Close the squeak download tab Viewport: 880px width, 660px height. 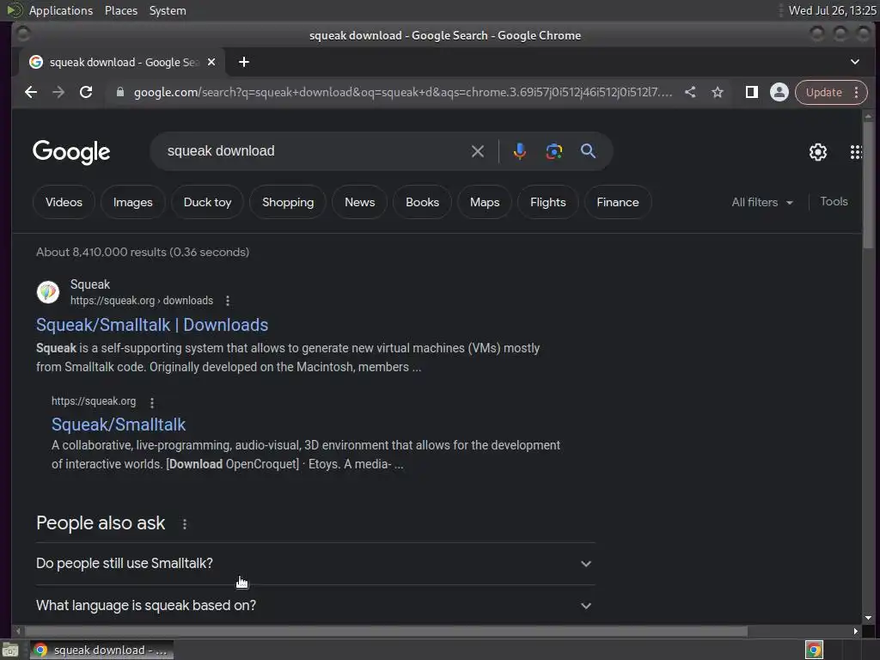(211, 62)
